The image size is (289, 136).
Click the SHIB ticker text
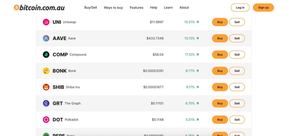58,87
